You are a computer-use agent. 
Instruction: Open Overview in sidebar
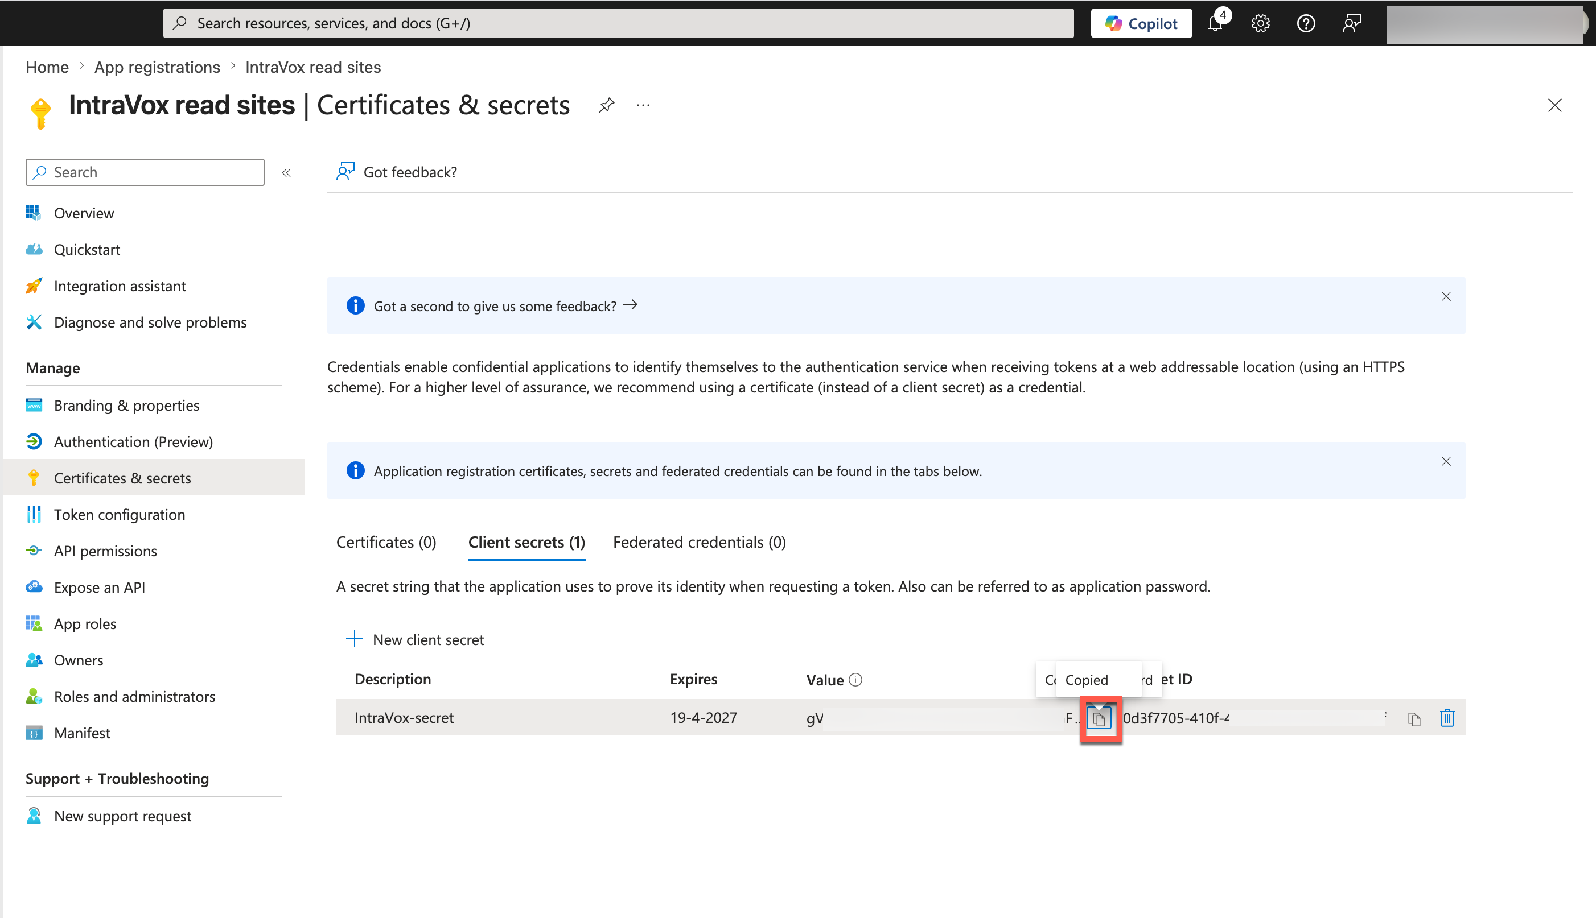pyautogui.click(x=83, y=213)
